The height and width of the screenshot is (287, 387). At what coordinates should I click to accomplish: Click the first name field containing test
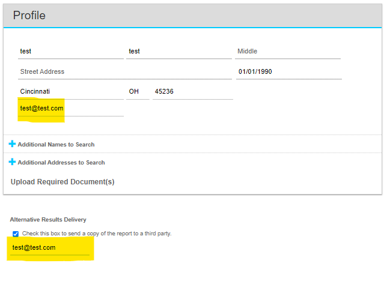click(70, 52)
